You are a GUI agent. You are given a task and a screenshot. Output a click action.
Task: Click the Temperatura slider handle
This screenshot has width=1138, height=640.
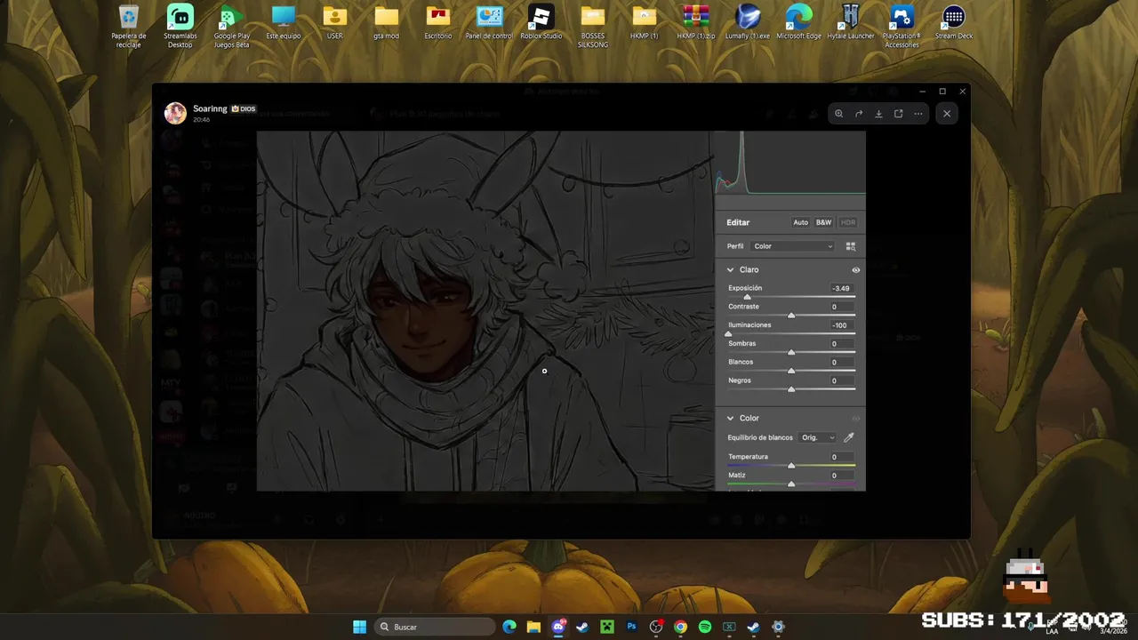[791, 466]
